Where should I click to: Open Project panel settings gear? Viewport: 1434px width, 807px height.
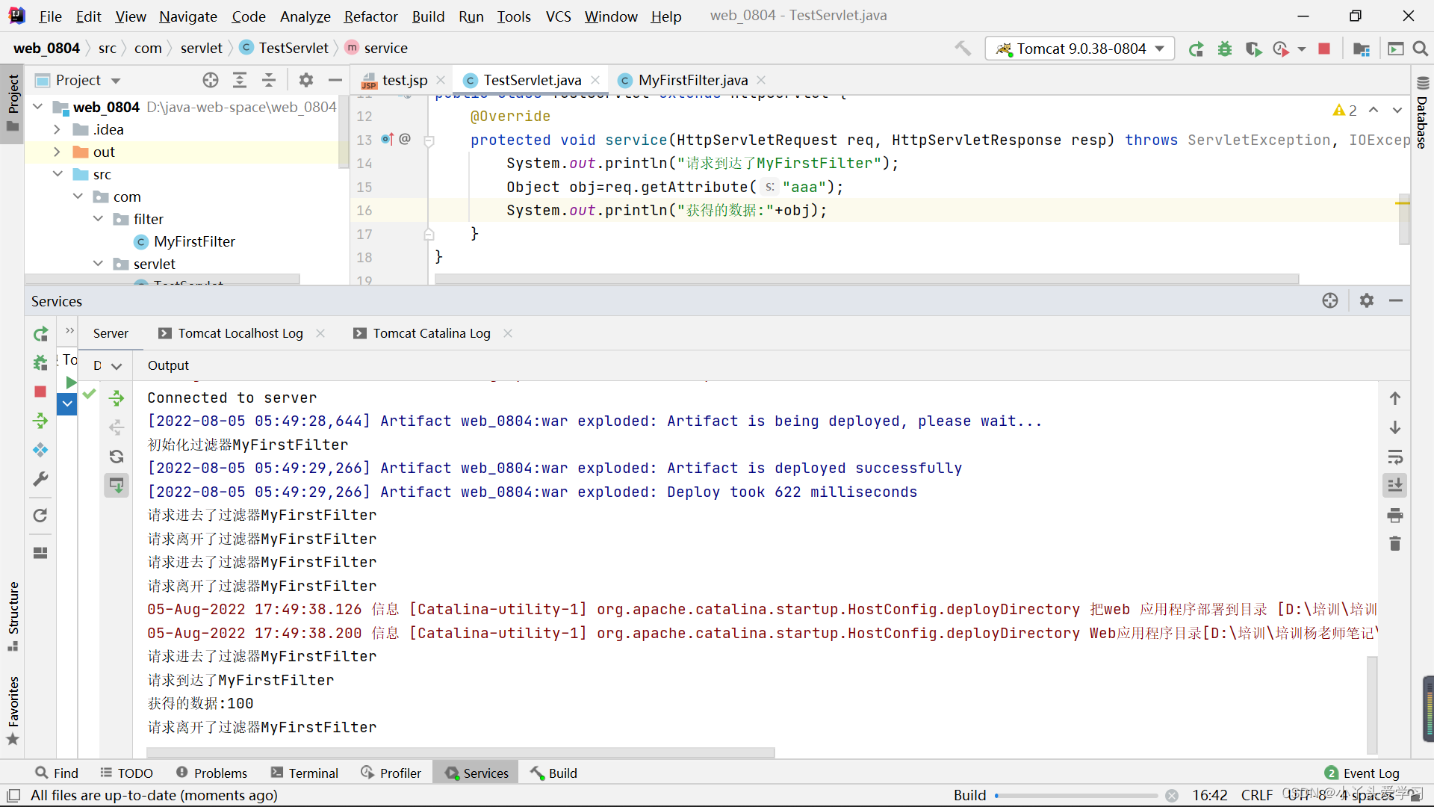point(306,80)
